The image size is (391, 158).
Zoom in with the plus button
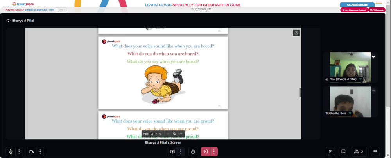click(181, 134)
